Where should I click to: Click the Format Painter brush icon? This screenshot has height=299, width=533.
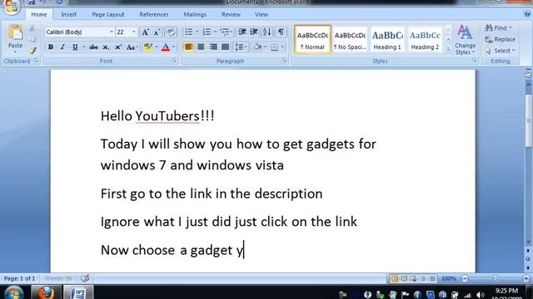tap(32, 51)
